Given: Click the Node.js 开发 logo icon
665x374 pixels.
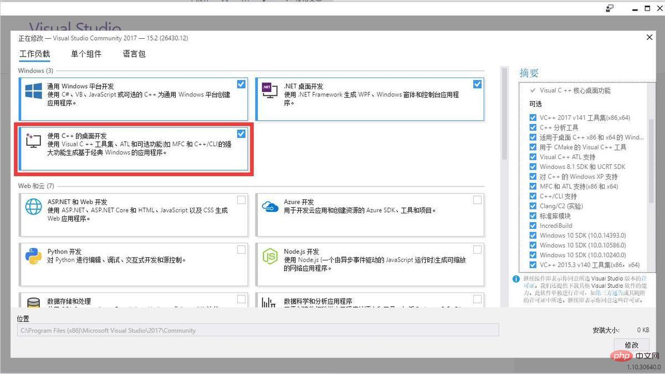Looking at the screenshot, I should (x=270, y=256).
